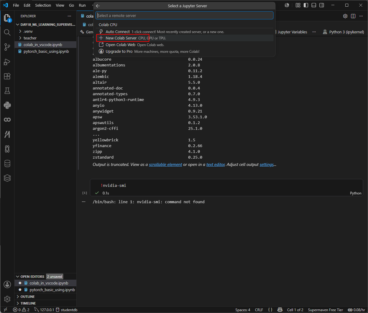The width and height of the screenshot is (368, 313).
Task: Open the Go menu
Action: tap(71, 5)
